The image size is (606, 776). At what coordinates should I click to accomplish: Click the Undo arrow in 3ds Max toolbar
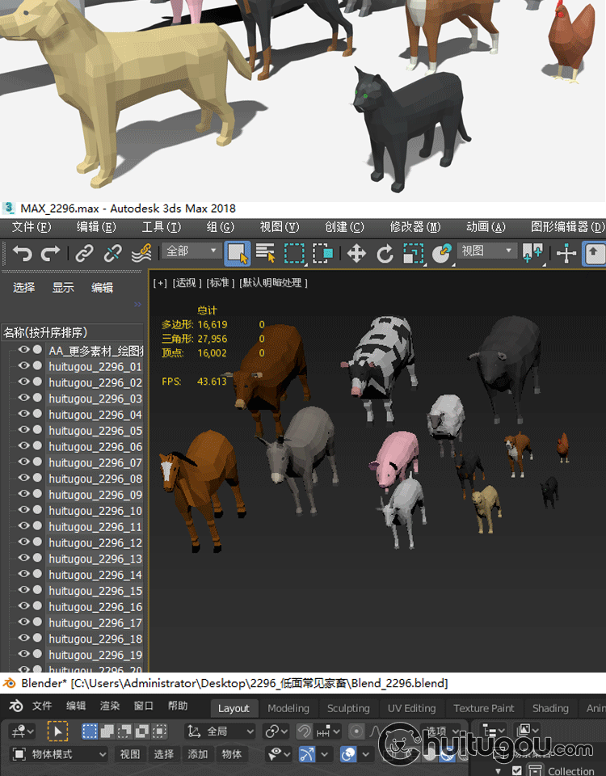(22, 254)
